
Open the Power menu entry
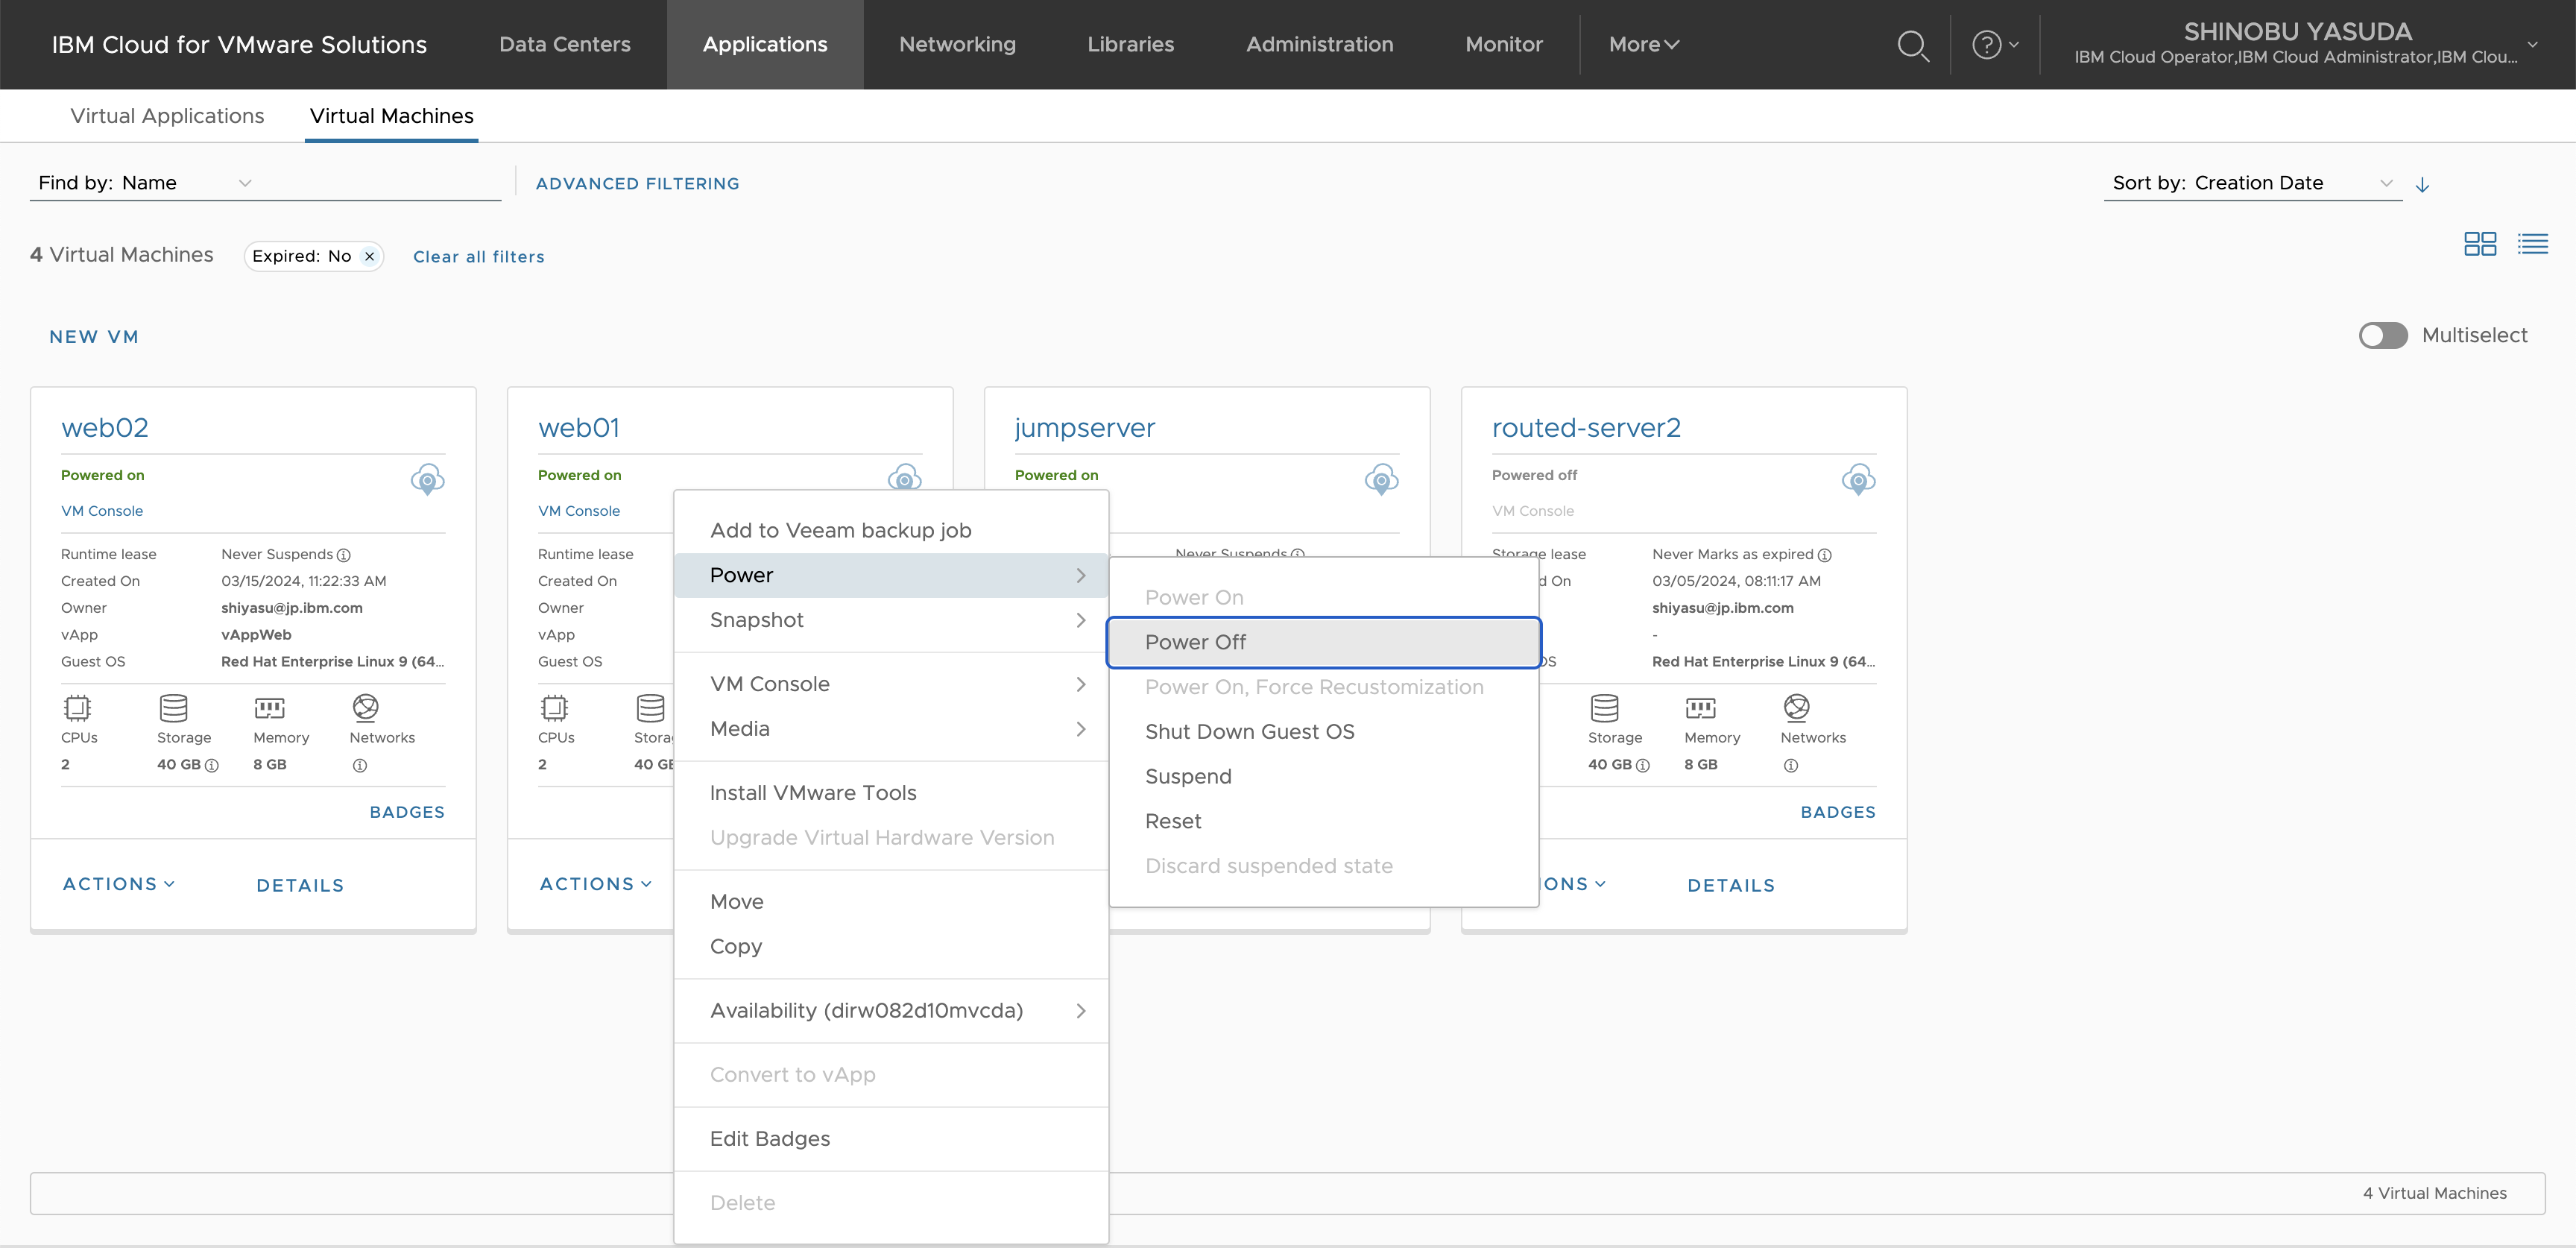point(891,575)
